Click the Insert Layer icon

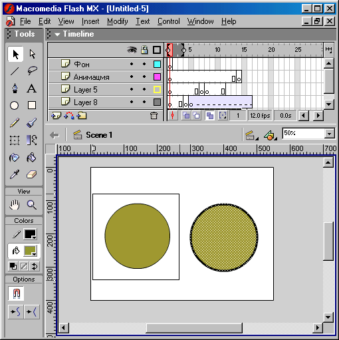(56, 116)
